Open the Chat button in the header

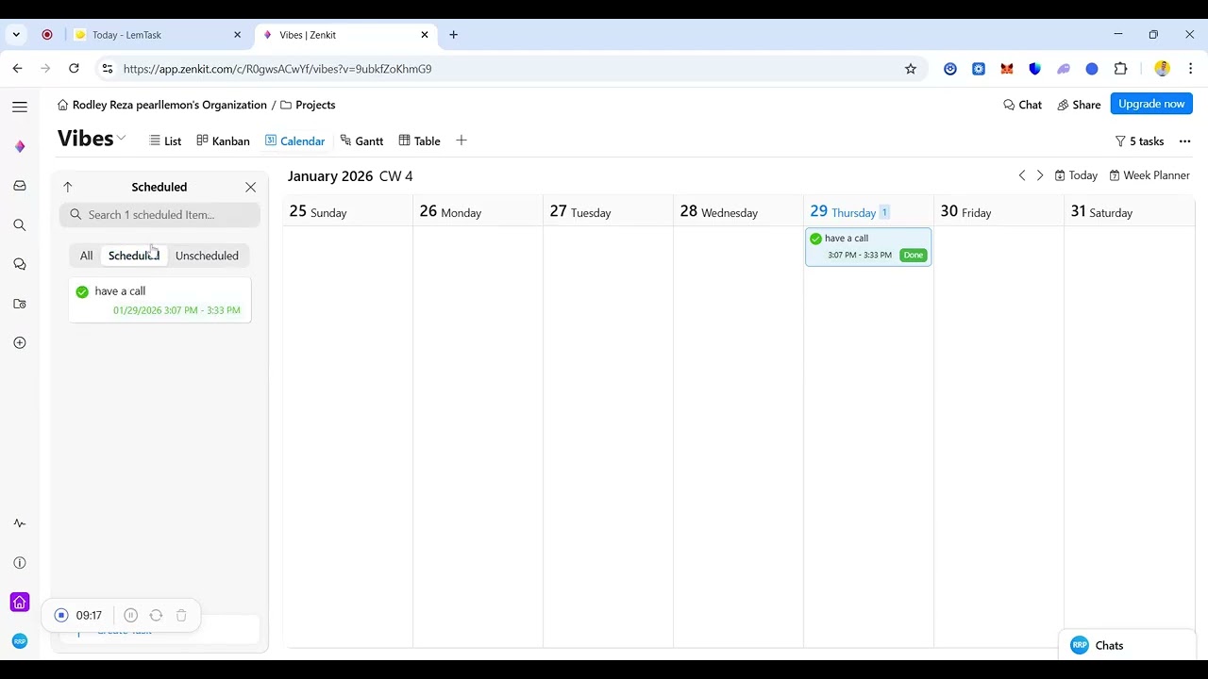click(1022, 105)
